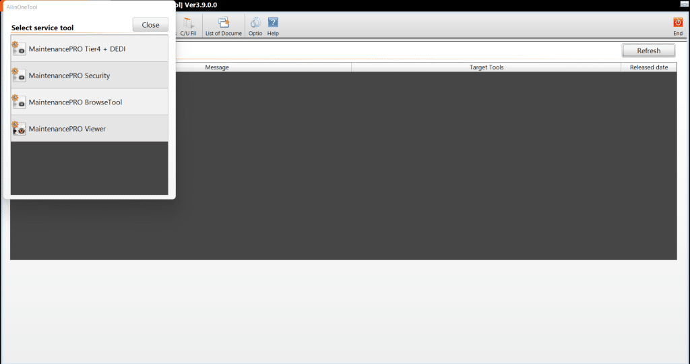Choose the MaintenancePRO Viewer text entry
The height and width of the screenshot is (364, 690).
(67, 129)
